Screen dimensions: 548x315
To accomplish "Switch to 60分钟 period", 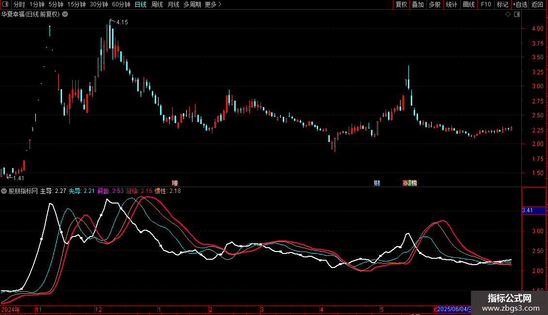I will click(121, 4).
